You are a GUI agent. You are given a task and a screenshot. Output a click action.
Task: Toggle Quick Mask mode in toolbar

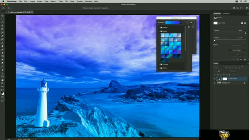[2, 97]
